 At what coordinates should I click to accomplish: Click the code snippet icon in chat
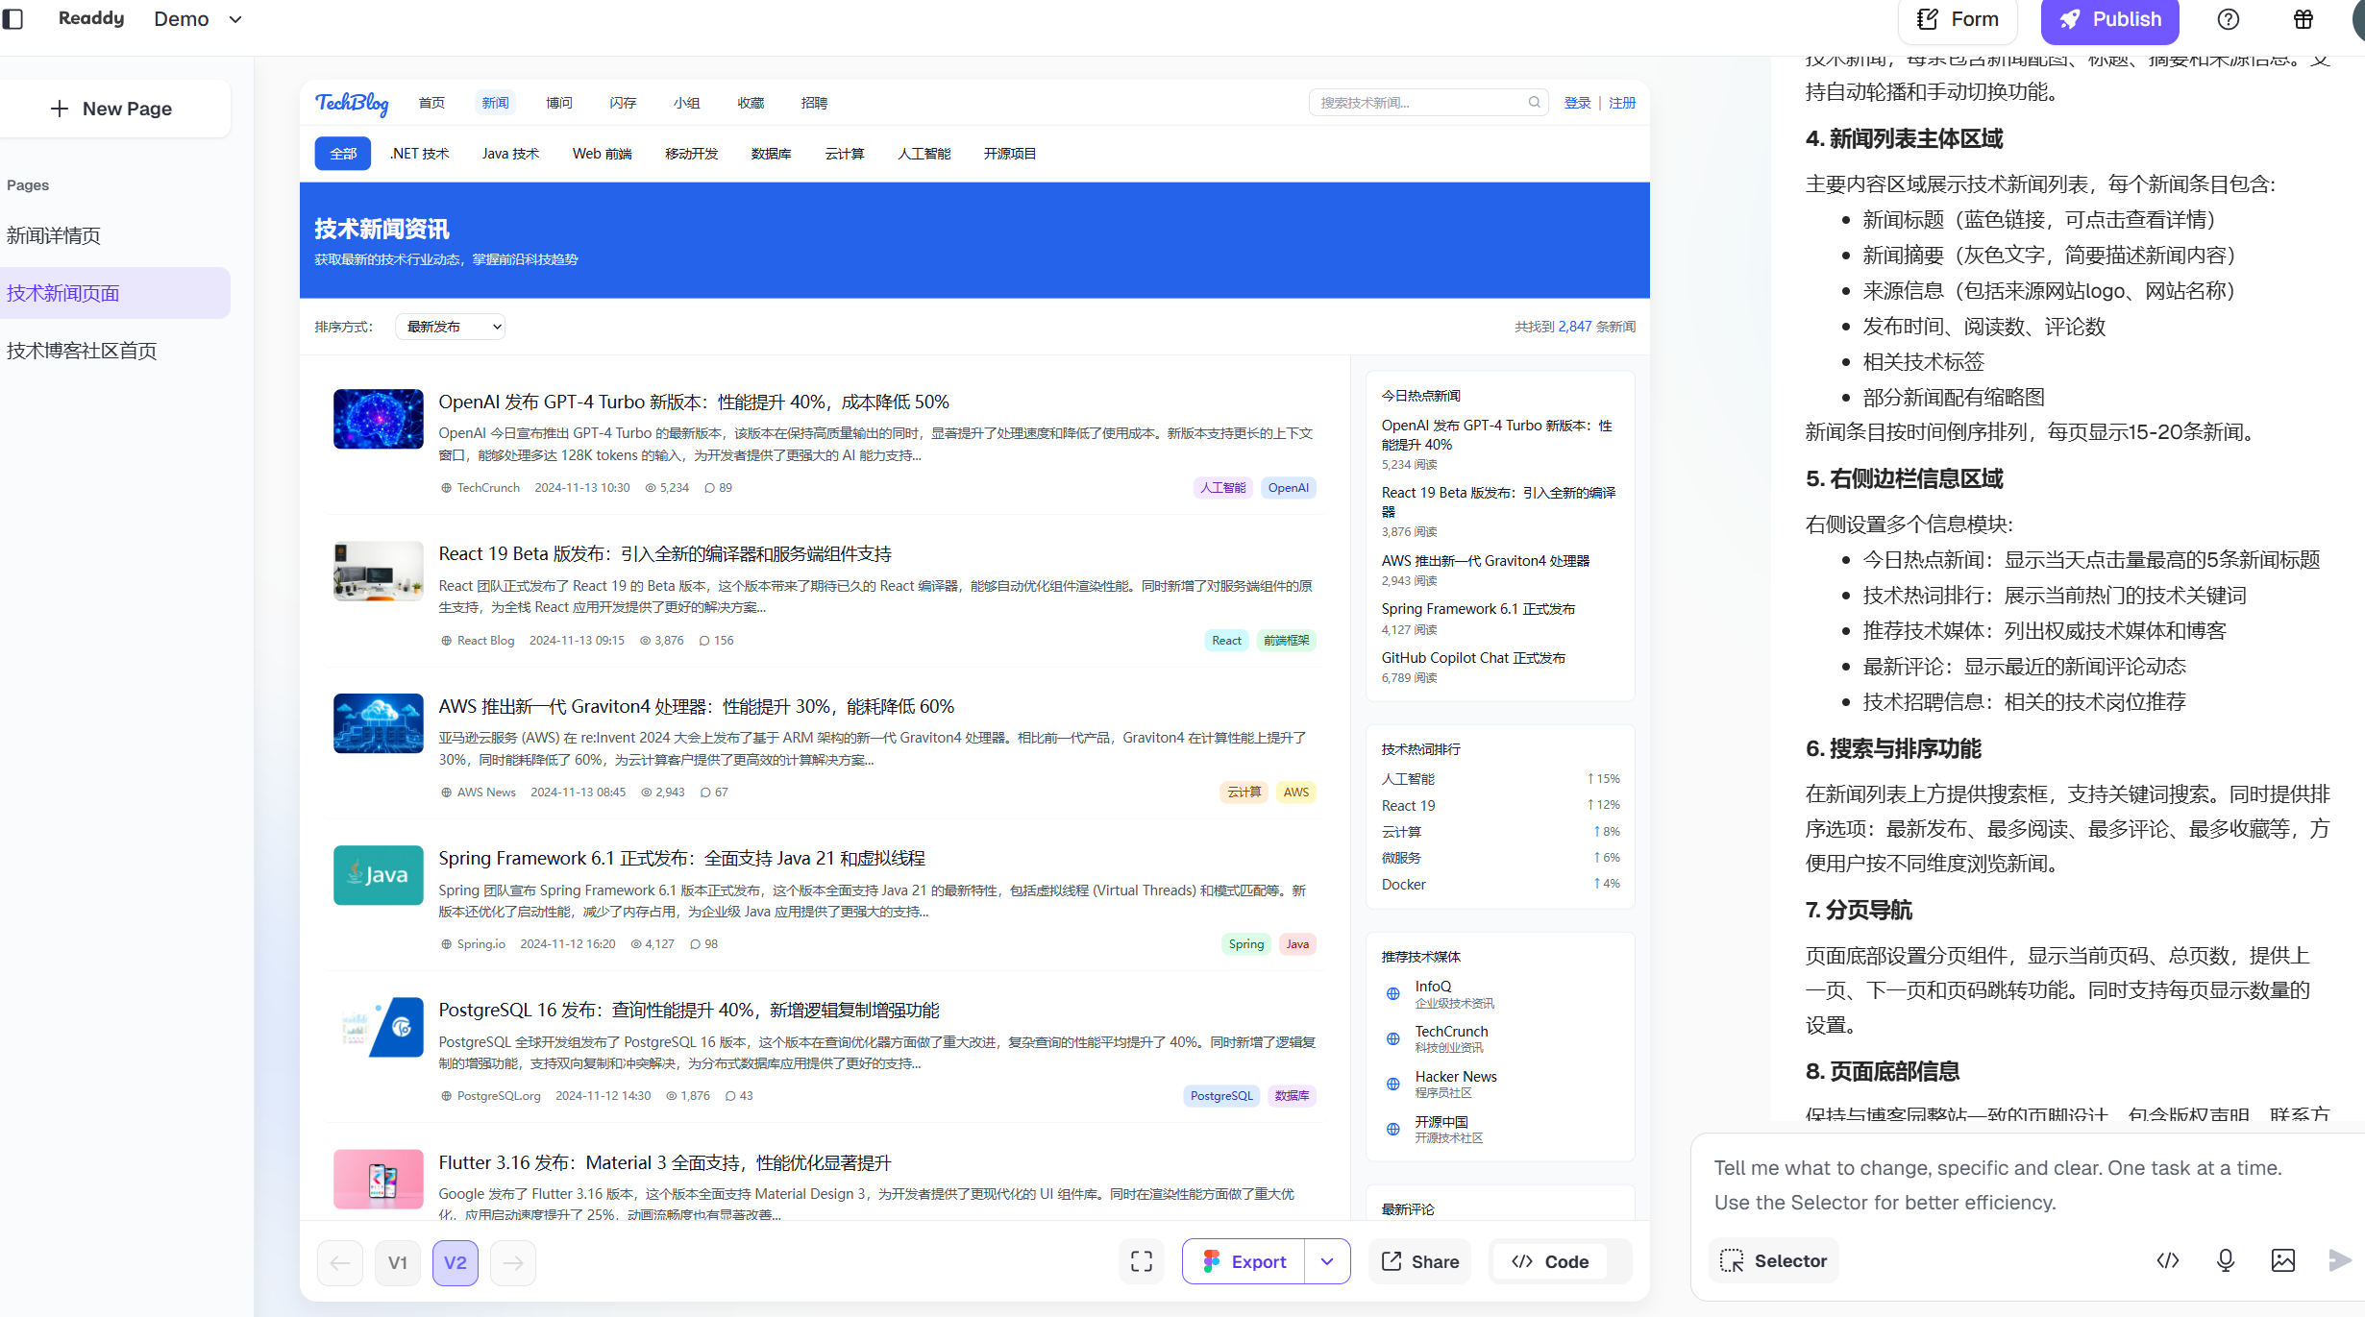pos(2167,1260)
